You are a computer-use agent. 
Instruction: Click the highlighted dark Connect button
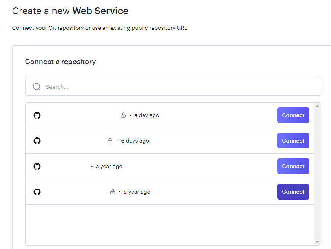tap(293, 192)
